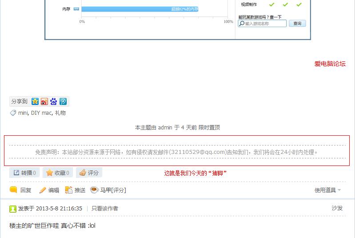Click the 免责声明 disclaimer text

(176, 152)
